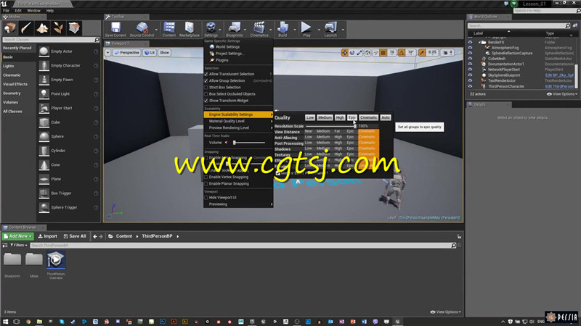Select the Geometry Editing mode icon
The image size is (581, 326).
tap(74, 28)
